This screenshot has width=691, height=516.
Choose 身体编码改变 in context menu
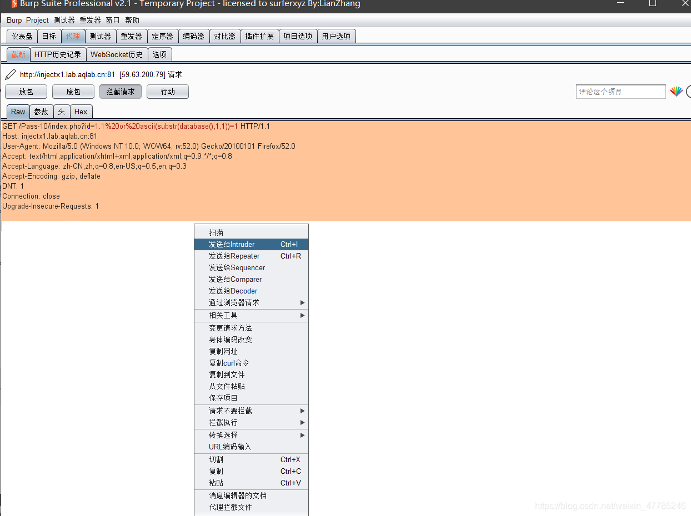251,340
